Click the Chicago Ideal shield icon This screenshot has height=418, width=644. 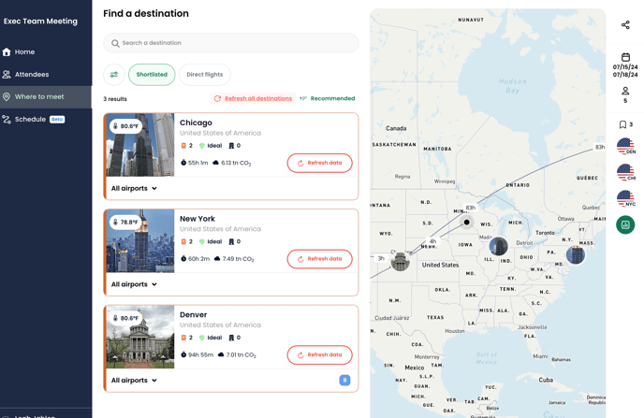(x=201, y=146)
